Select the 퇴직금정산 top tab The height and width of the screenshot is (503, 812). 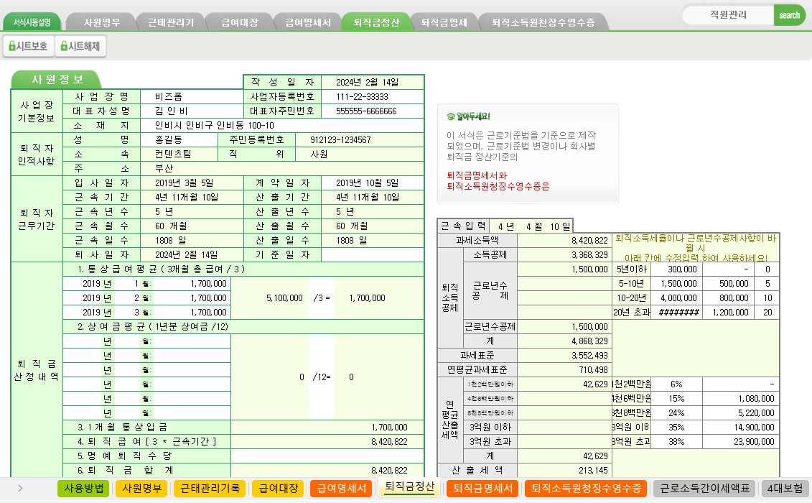pyautogui.click(x=376, y=22)
